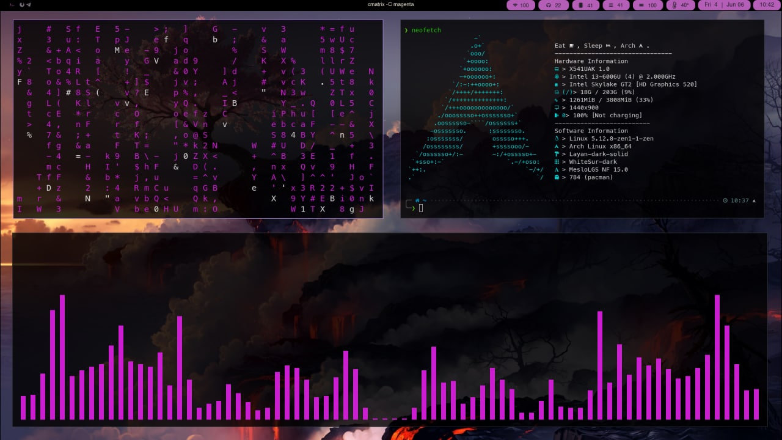
Task: Click the Tux icon beside Linux 5.12.8-zen1-1-zen
Action: (557, 139)
